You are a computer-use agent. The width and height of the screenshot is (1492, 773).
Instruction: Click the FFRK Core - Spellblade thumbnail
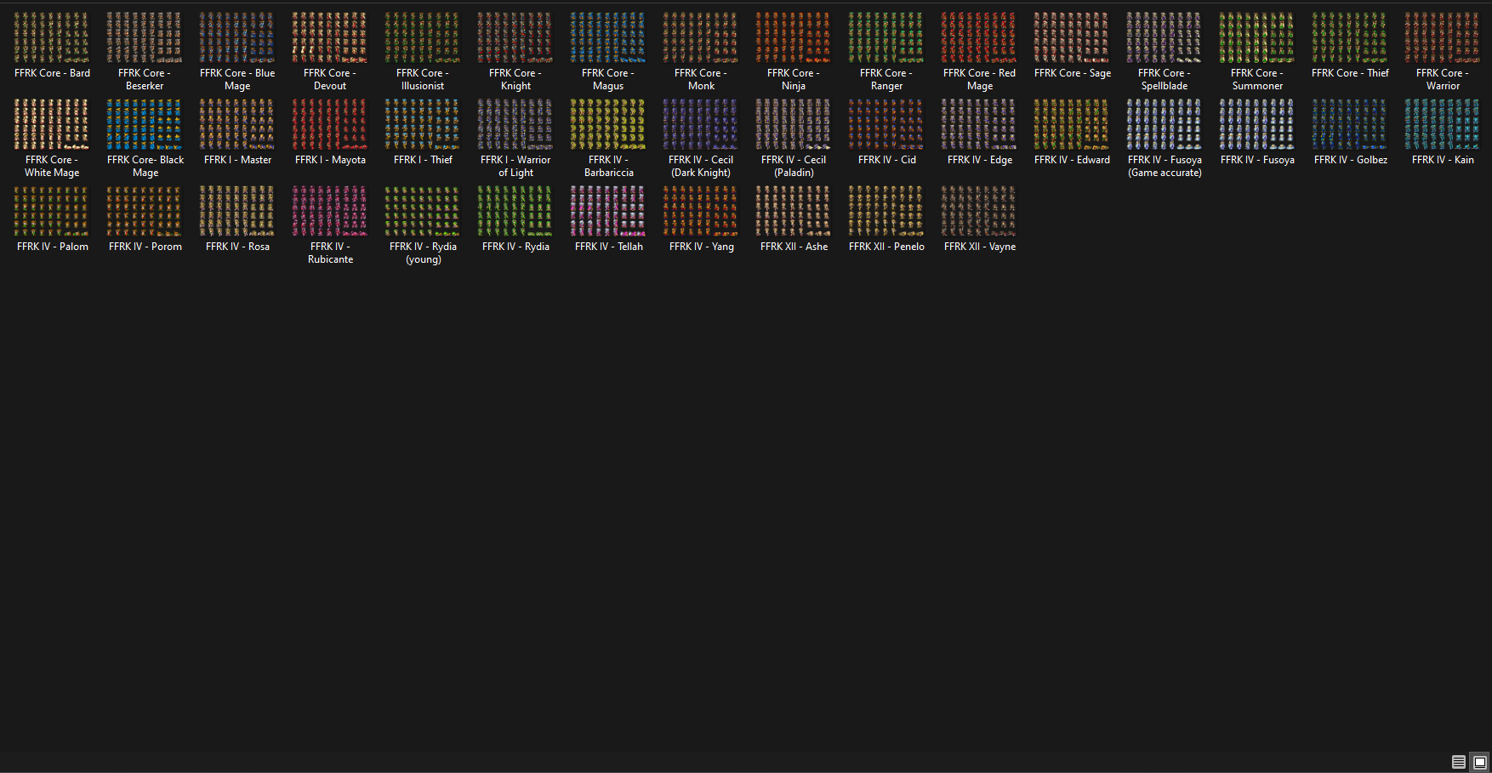[1165, 37]
